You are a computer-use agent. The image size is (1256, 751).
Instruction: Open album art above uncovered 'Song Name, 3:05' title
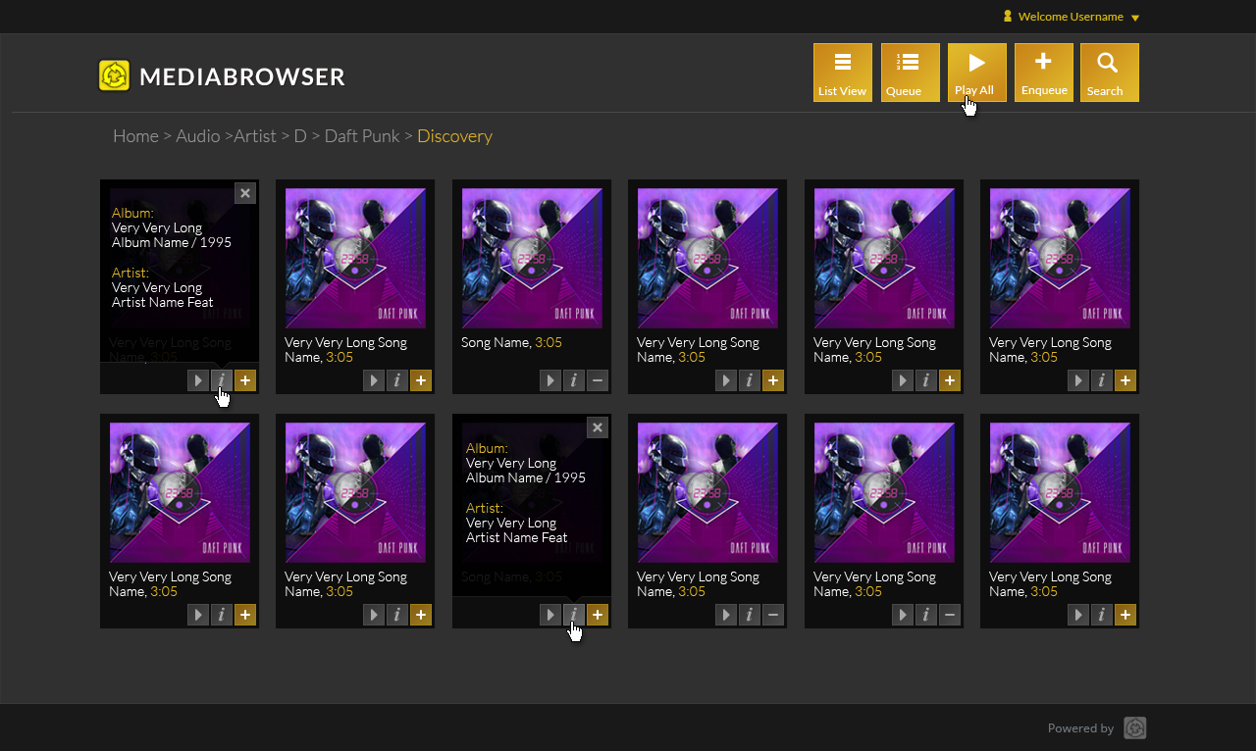(x=532, y=259)
